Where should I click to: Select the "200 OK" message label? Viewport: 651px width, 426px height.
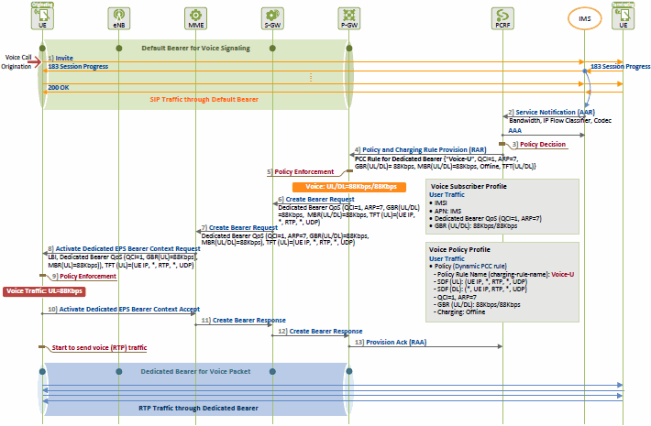coord(59,88)
